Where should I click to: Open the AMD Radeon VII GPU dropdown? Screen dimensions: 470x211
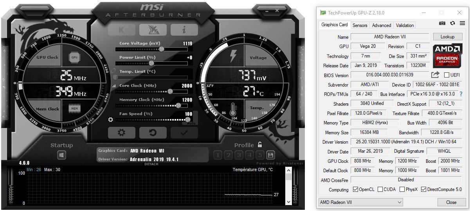click(361, 202)
